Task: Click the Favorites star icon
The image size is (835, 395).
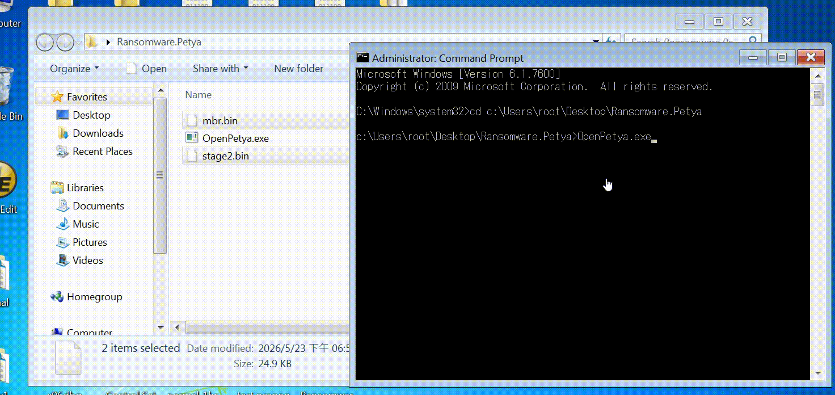Action: coord(57,97)
